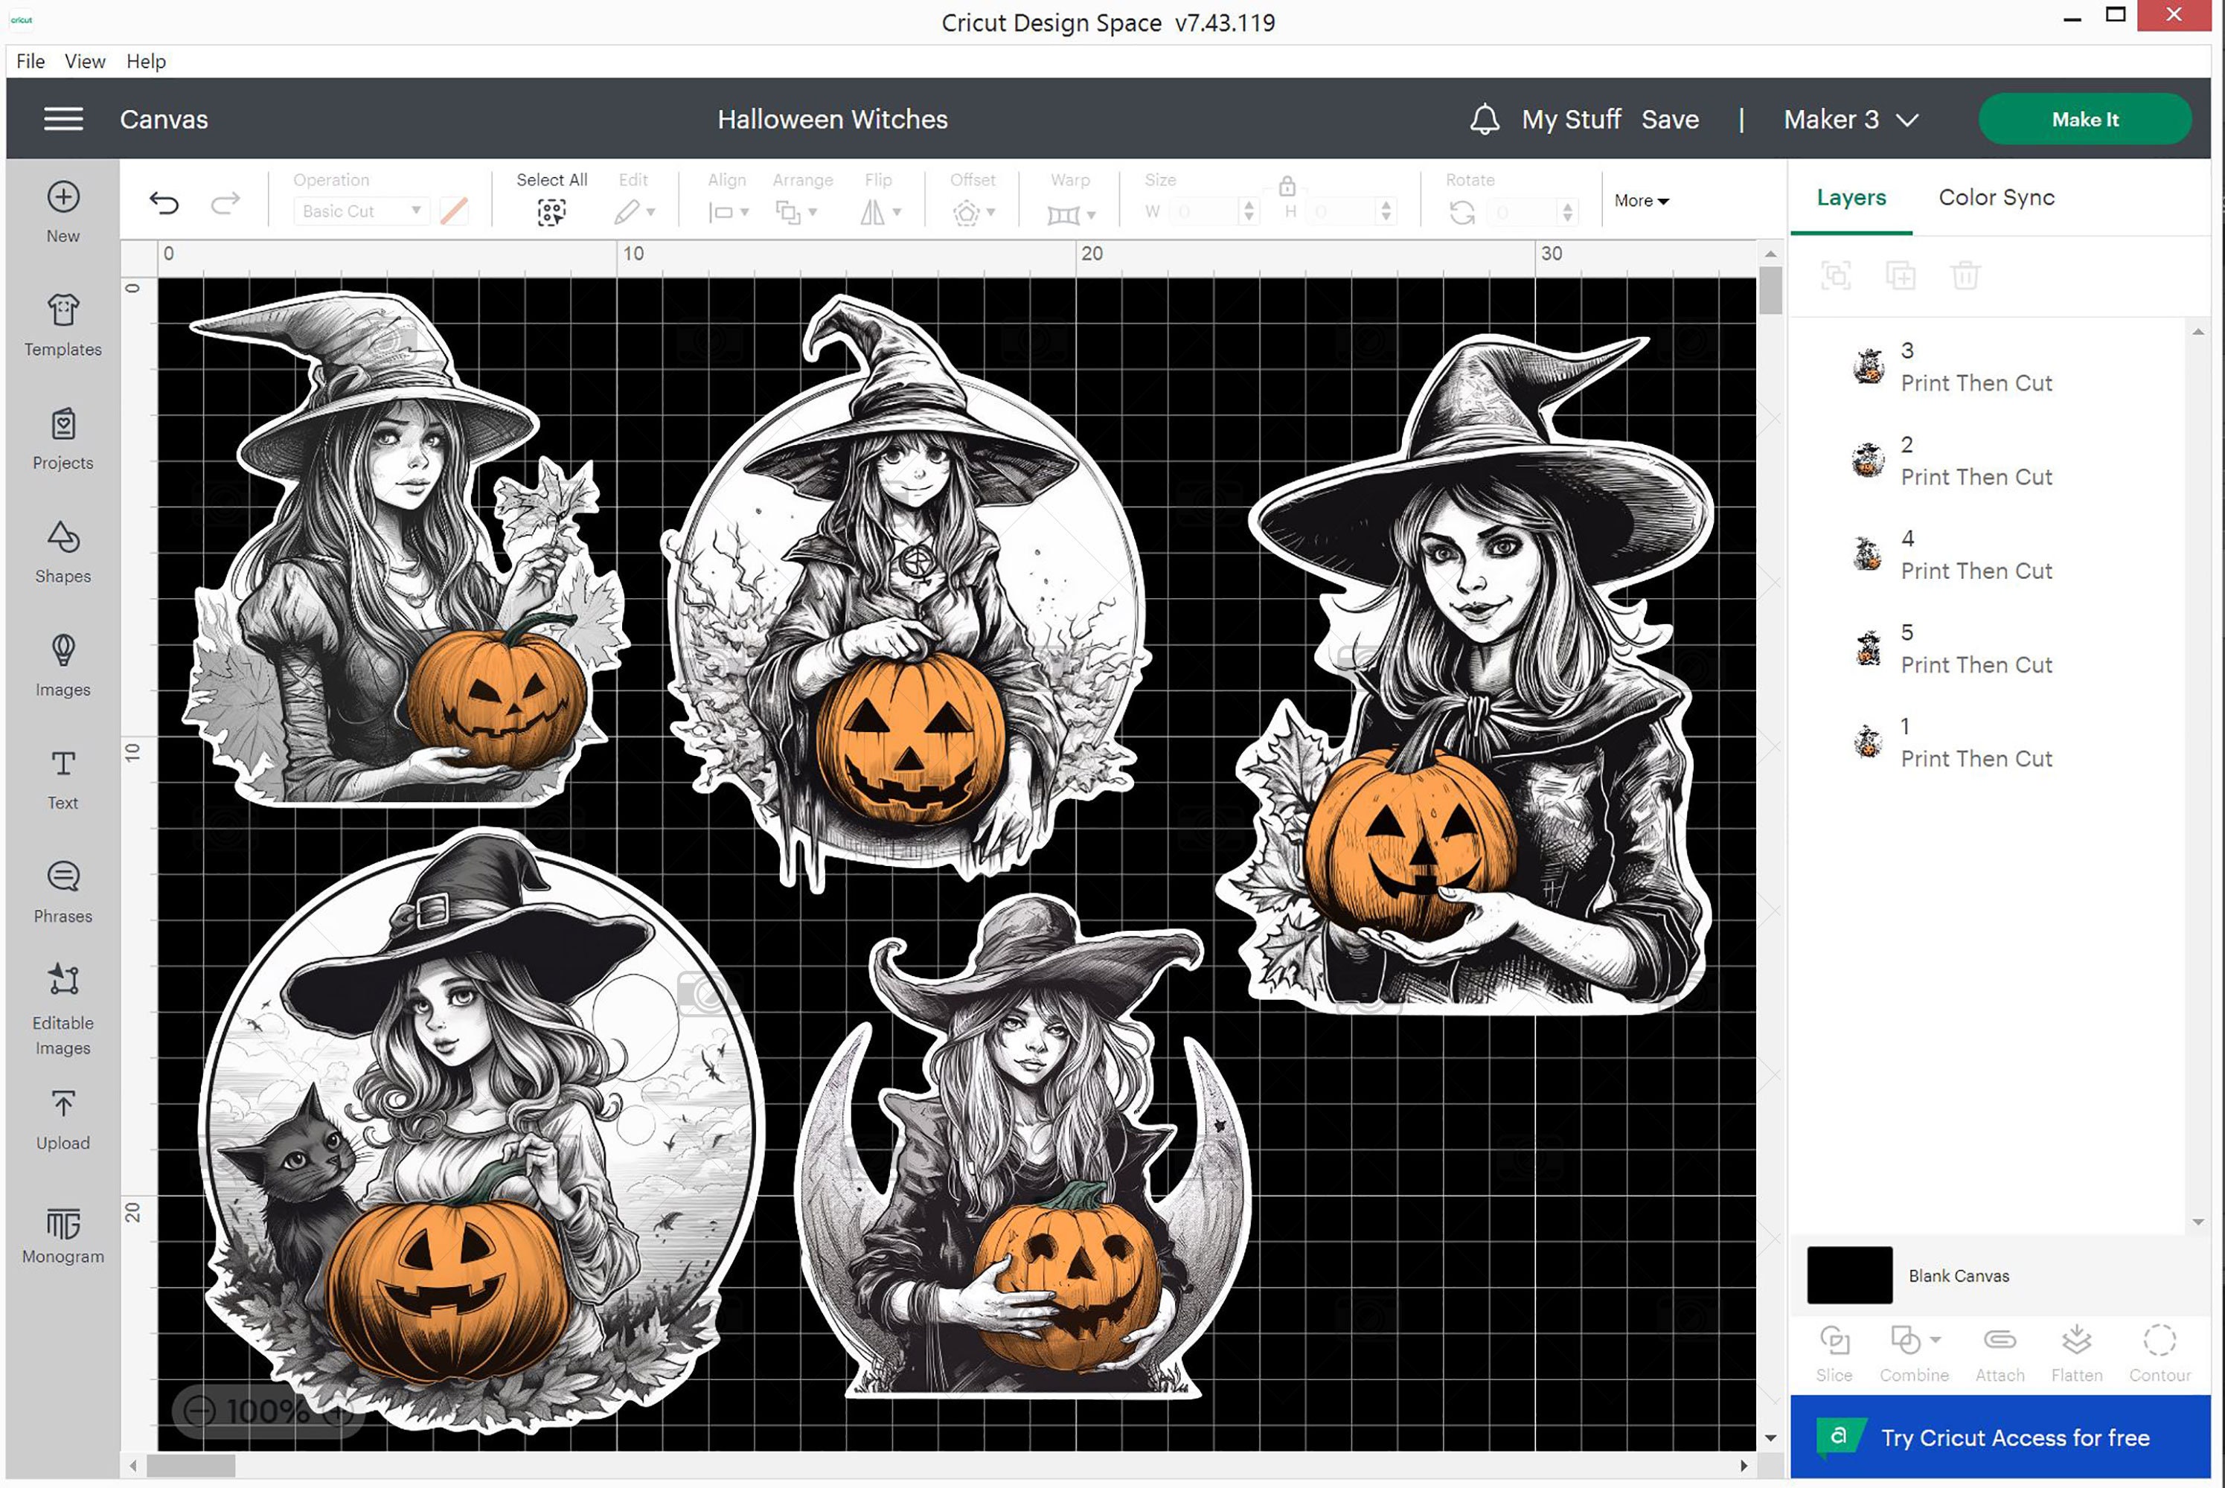This screenshot has width=2225, height=1488.
Task: Switch to the Color Sync tab
Action: [1995, 197]
